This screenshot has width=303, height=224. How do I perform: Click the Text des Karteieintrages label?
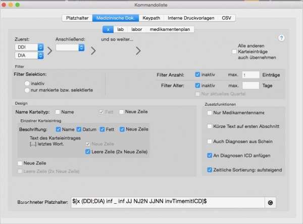(55, 138)
